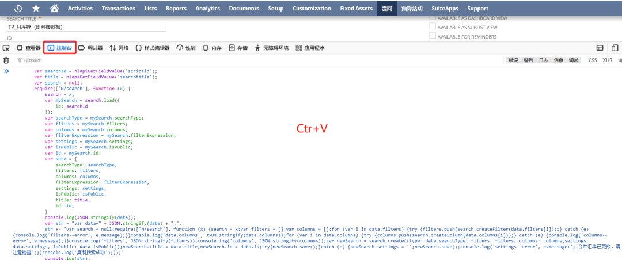Toggle the CSS filter
Screen dimensions: 622x260
pos(592,60)
